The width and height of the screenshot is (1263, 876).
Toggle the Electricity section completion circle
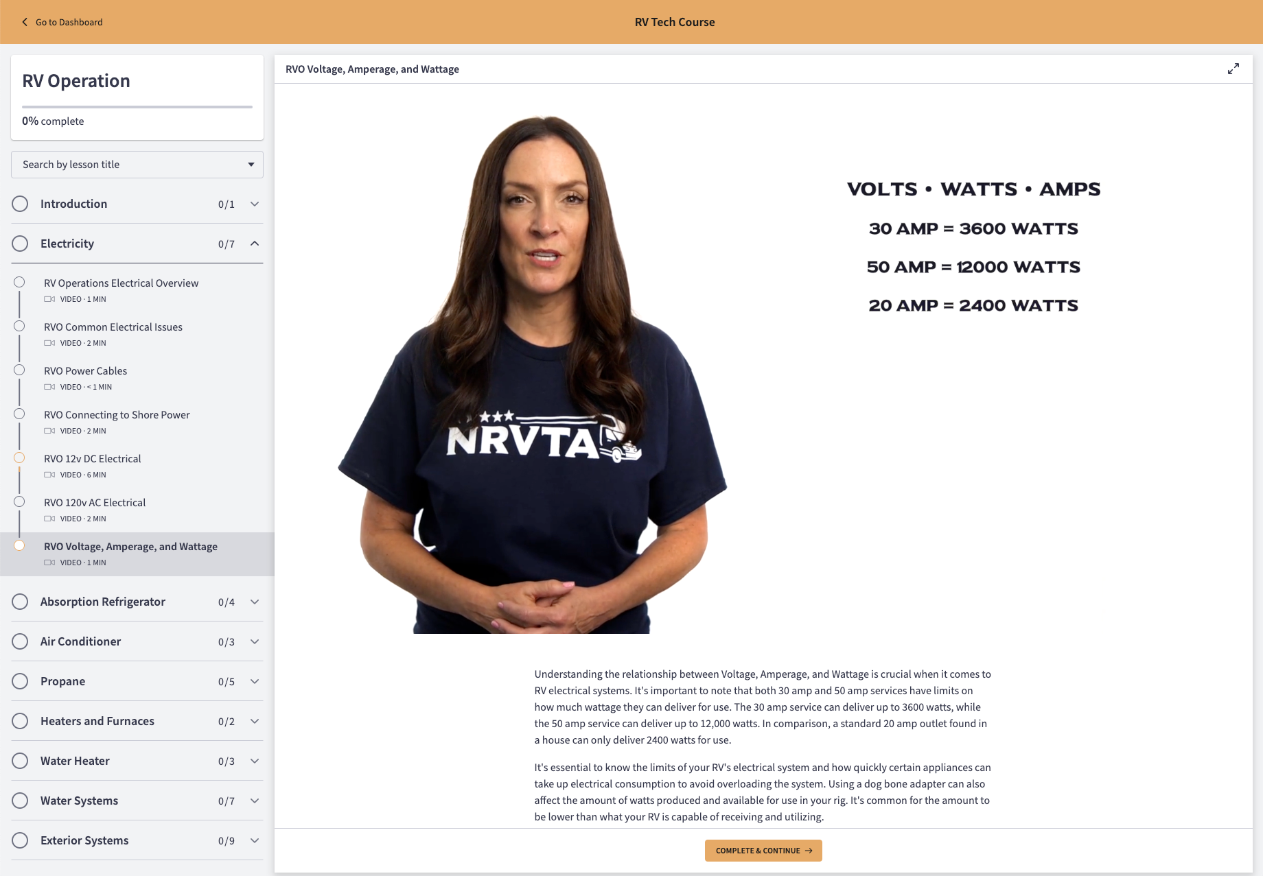click(20, 244)
